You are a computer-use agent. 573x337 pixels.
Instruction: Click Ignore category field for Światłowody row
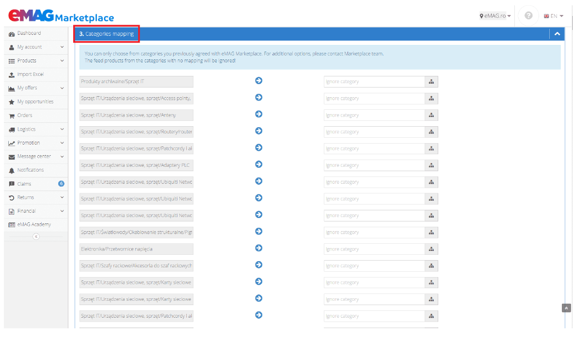pyautogui.click(x=374, y=233)
